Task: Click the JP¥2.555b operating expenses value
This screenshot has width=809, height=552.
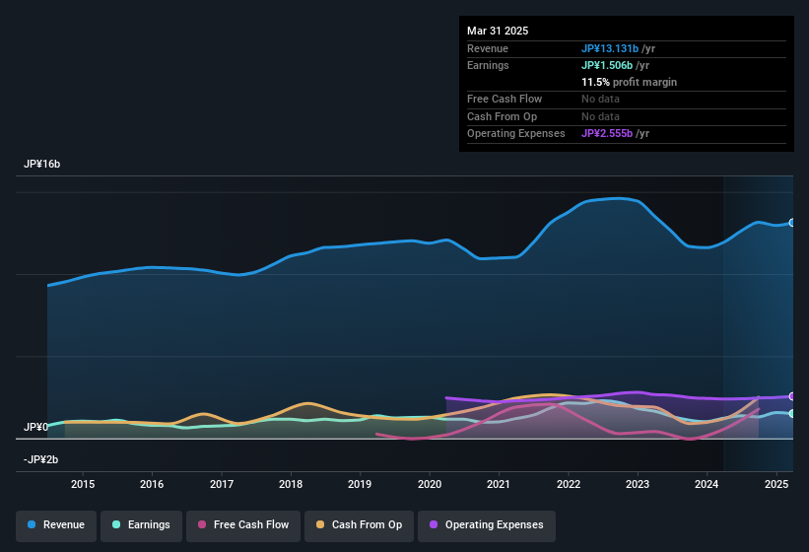Action: [607, 133]
